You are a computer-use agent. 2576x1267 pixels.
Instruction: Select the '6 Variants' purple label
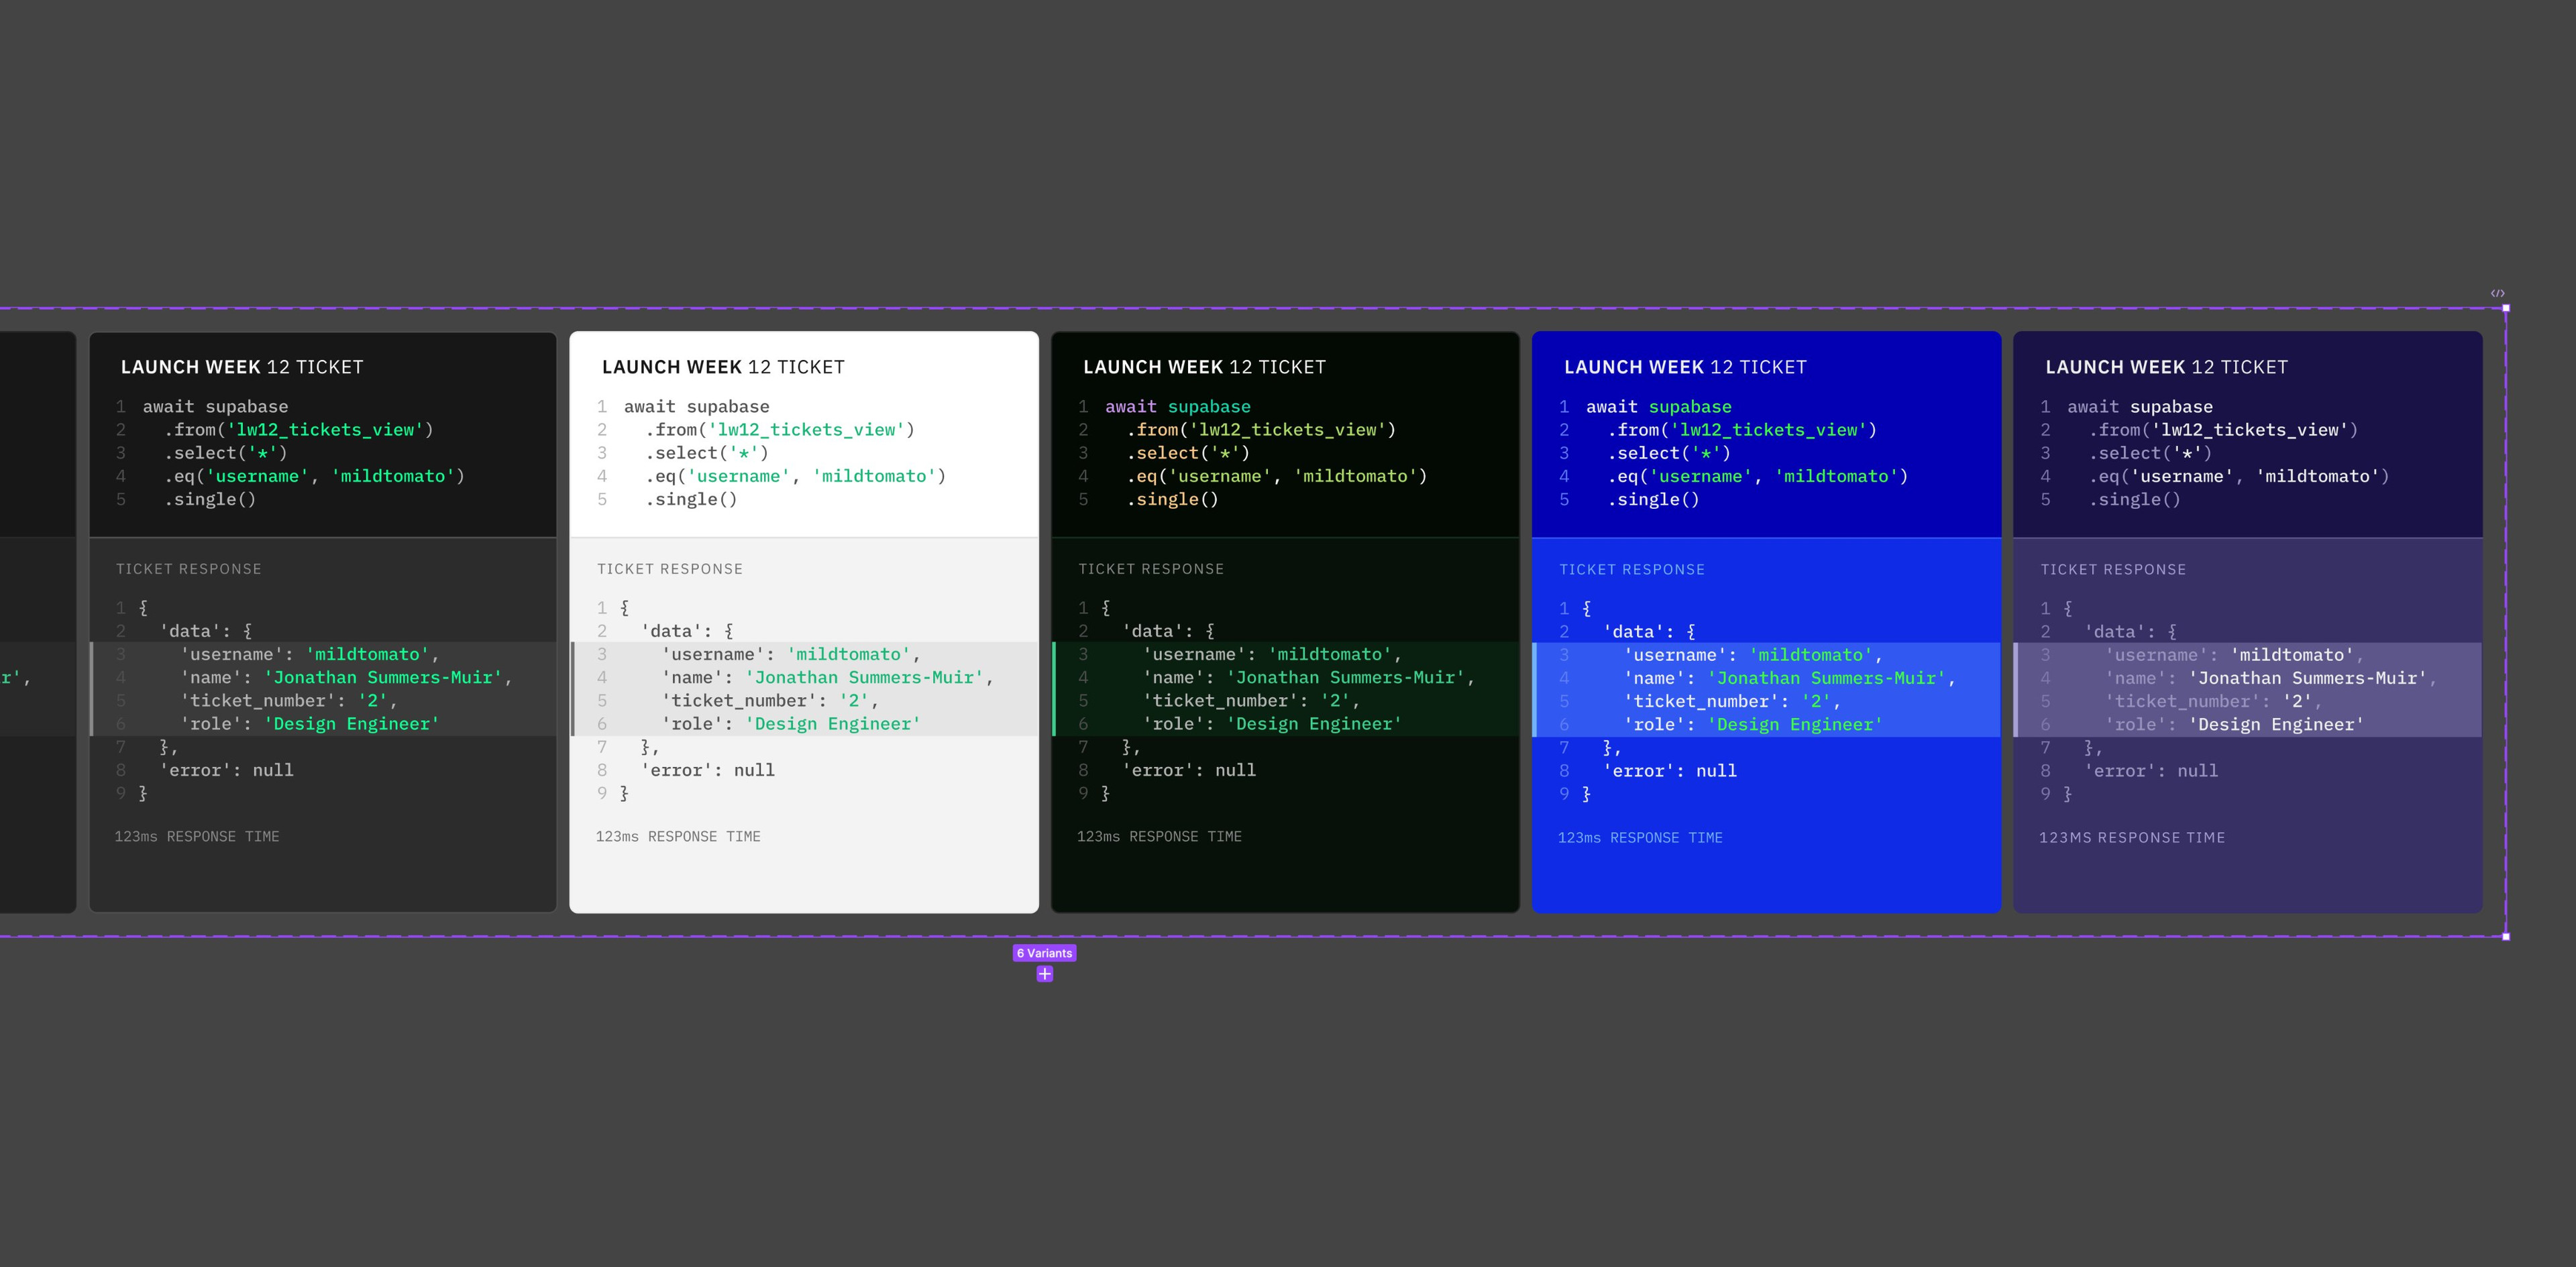tap(1044, 953)
